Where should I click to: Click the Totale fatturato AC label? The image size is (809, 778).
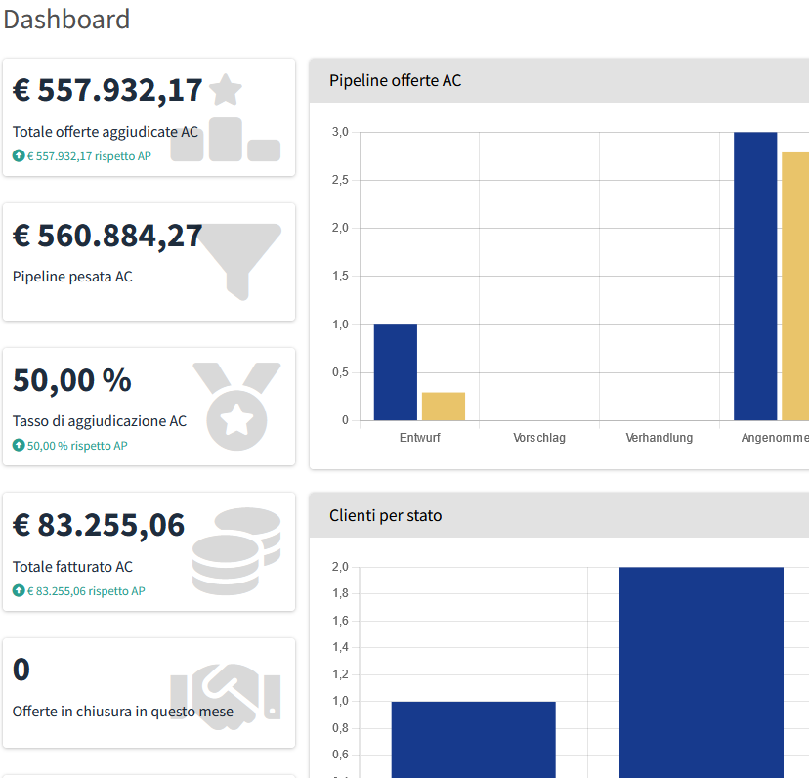click(x=72, y=567)
